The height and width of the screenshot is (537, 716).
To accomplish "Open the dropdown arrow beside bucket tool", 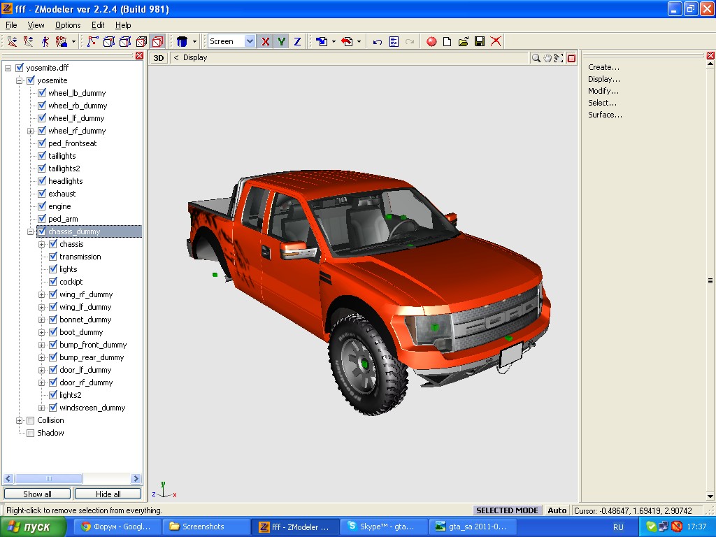I will pos(194,41).
